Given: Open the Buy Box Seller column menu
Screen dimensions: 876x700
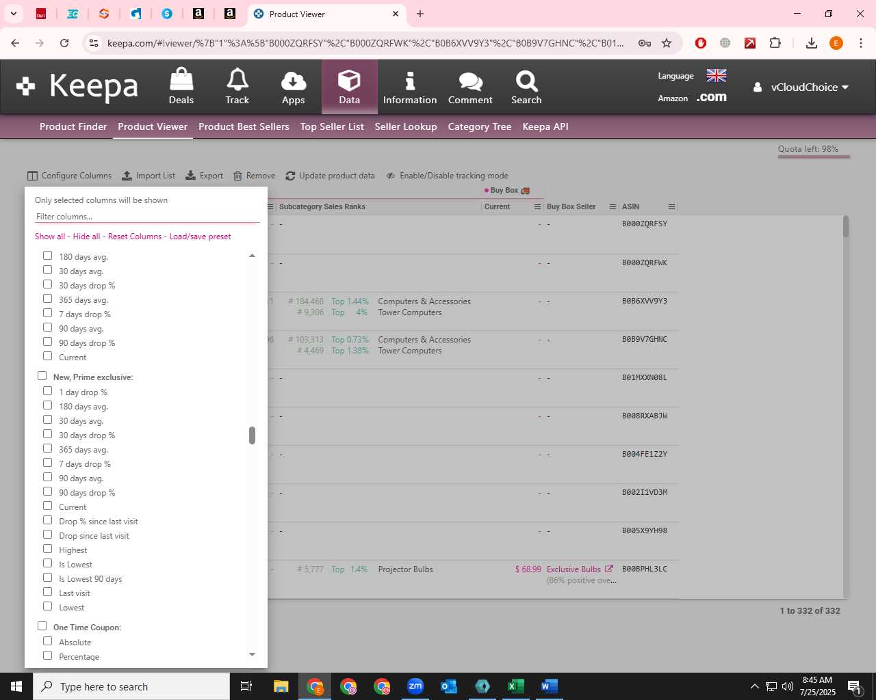Looking at the screenshot, I should coord(613,206).
